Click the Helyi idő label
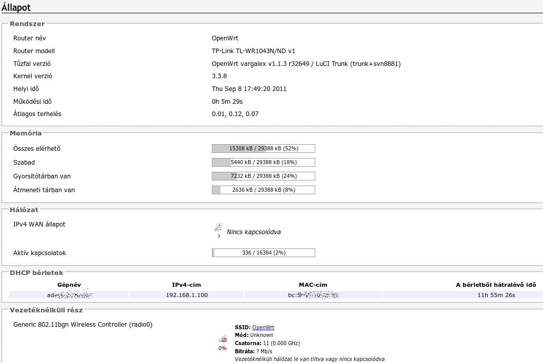Image resolution: width=543 pixels, height=363 pixels. click(26, 89)
